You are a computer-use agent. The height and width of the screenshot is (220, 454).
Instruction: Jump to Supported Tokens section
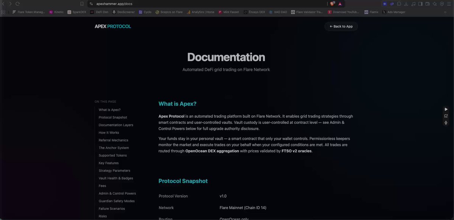click(x=113, y=155)
